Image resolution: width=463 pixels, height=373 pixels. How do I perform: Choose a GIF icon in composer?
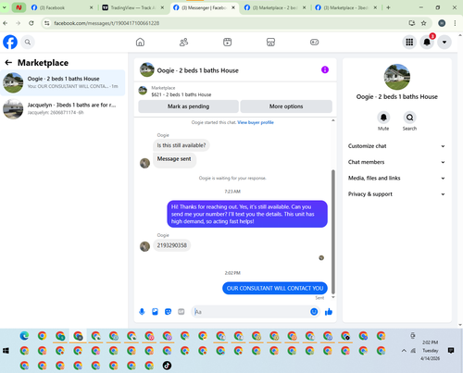tap(181, 312)
